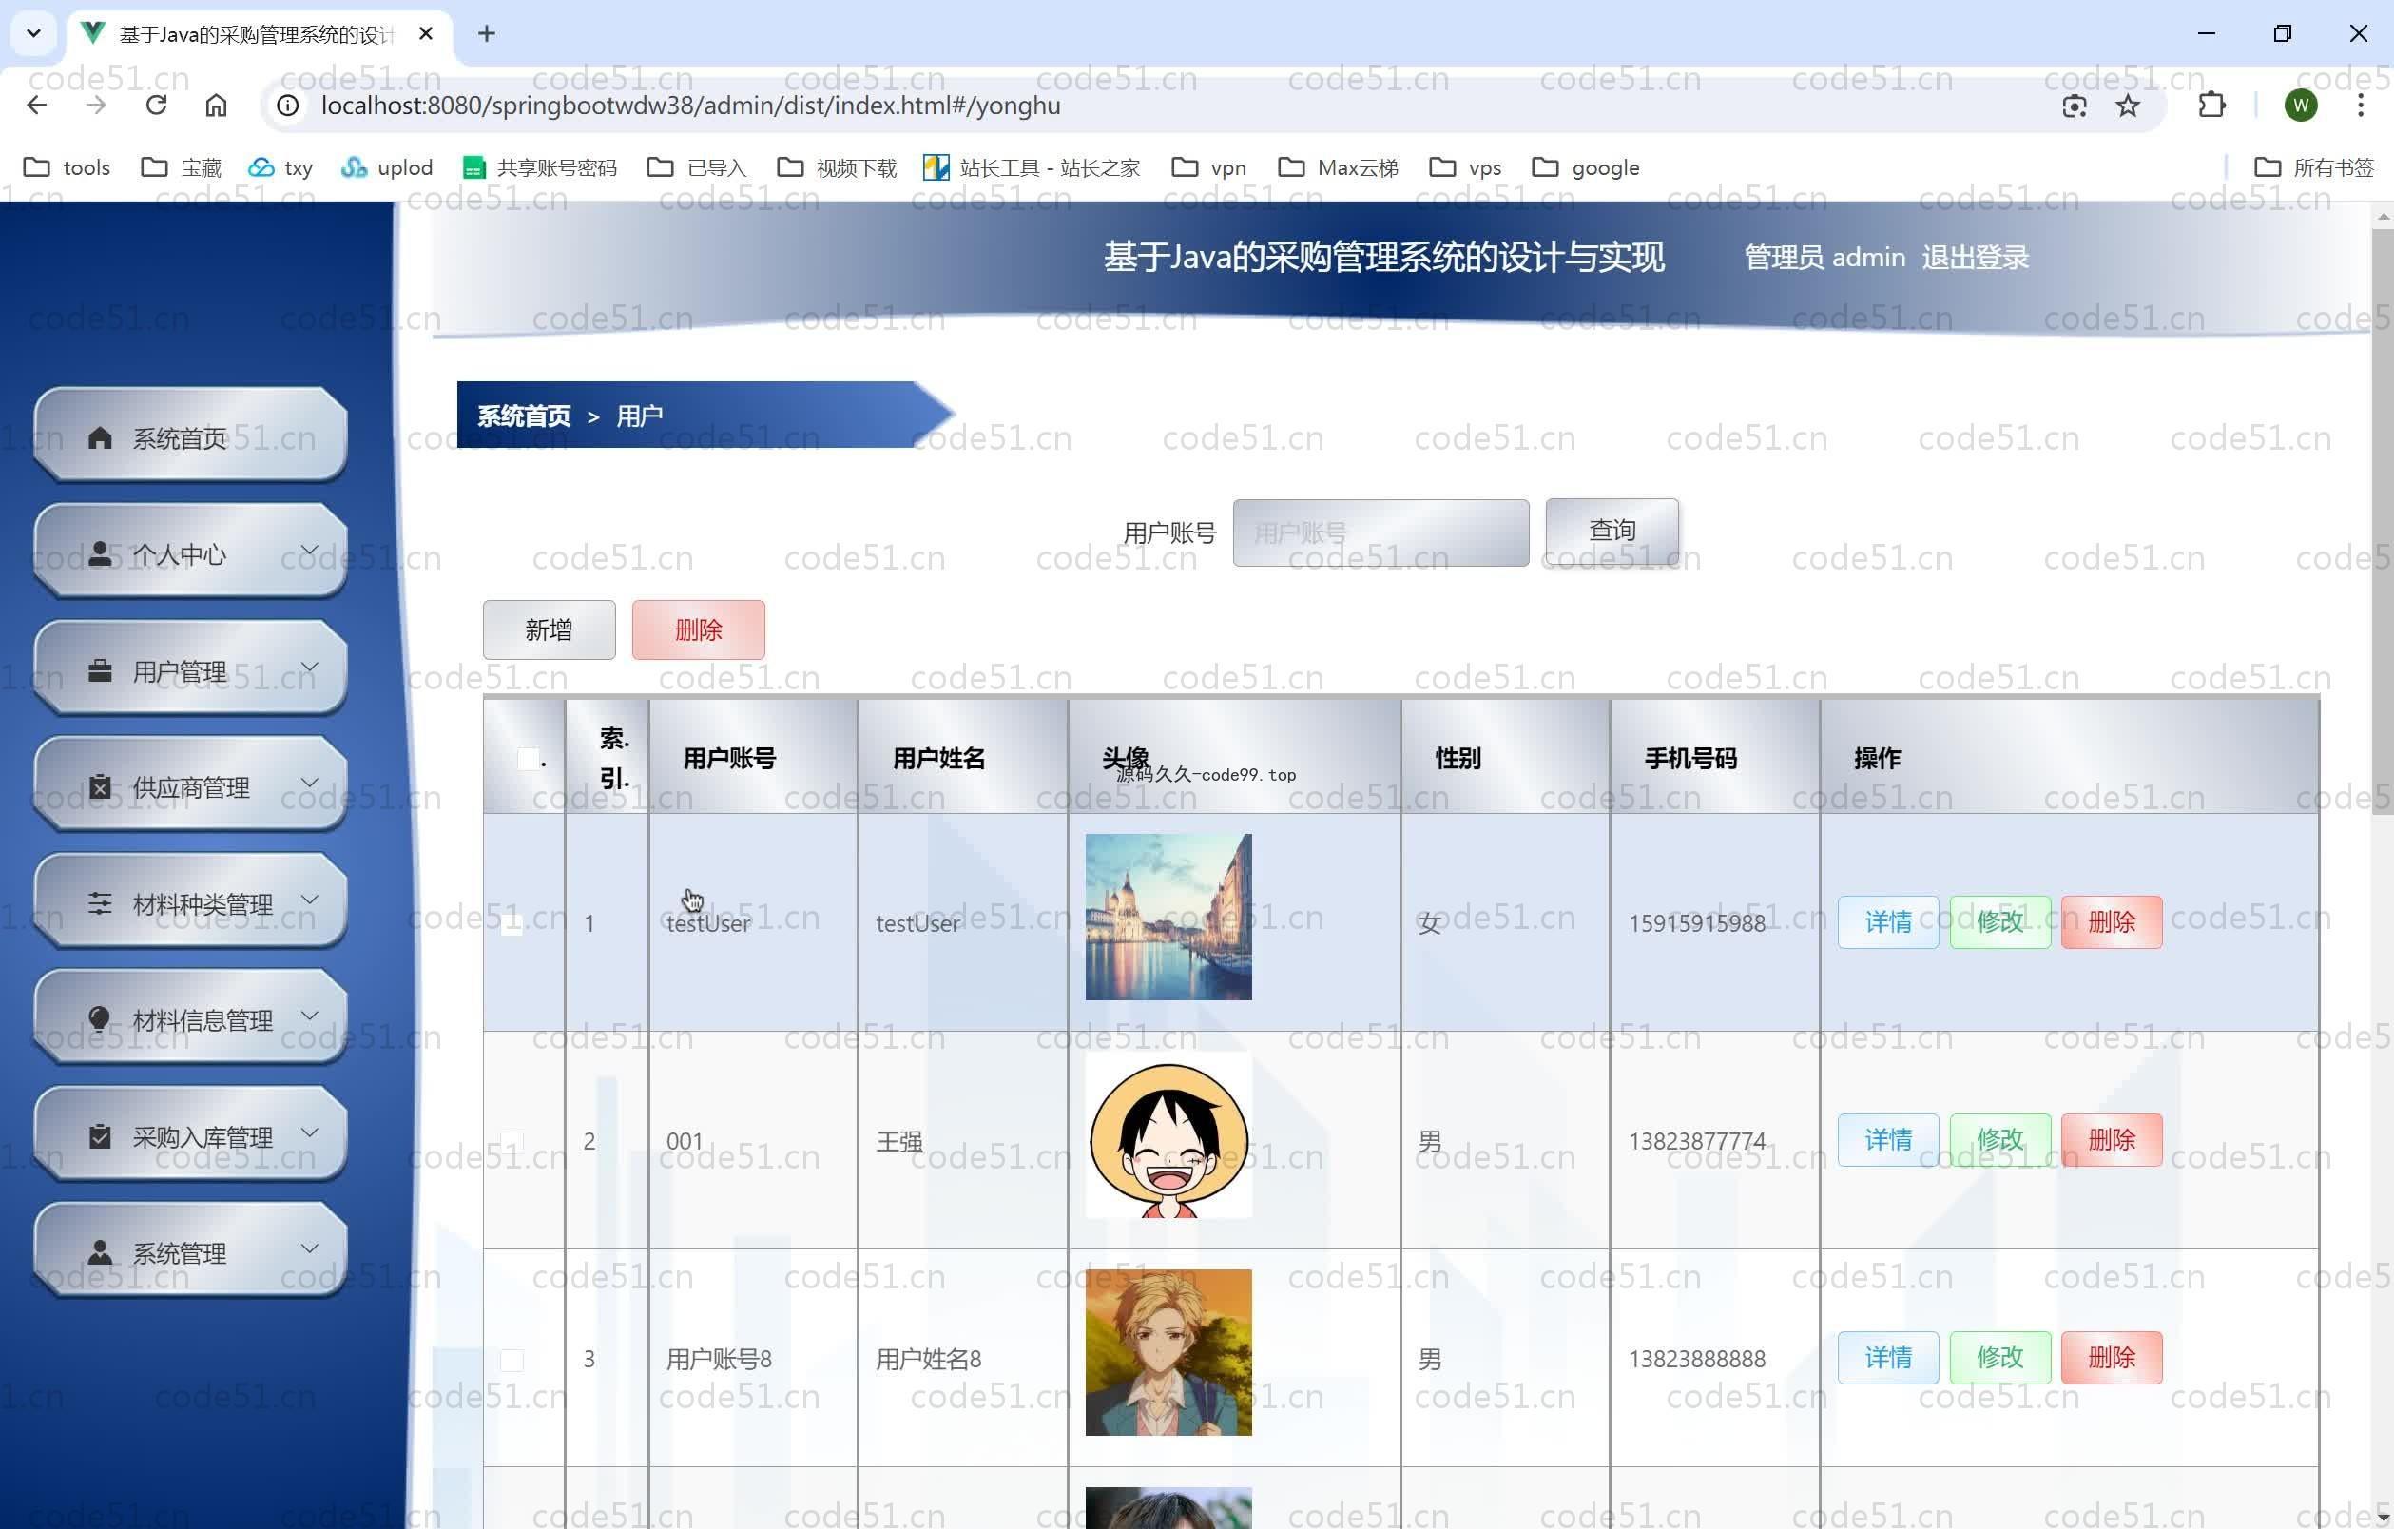The image size is (2394, 1529).
Task: Click the address bar URL
Action: (690, 106)
